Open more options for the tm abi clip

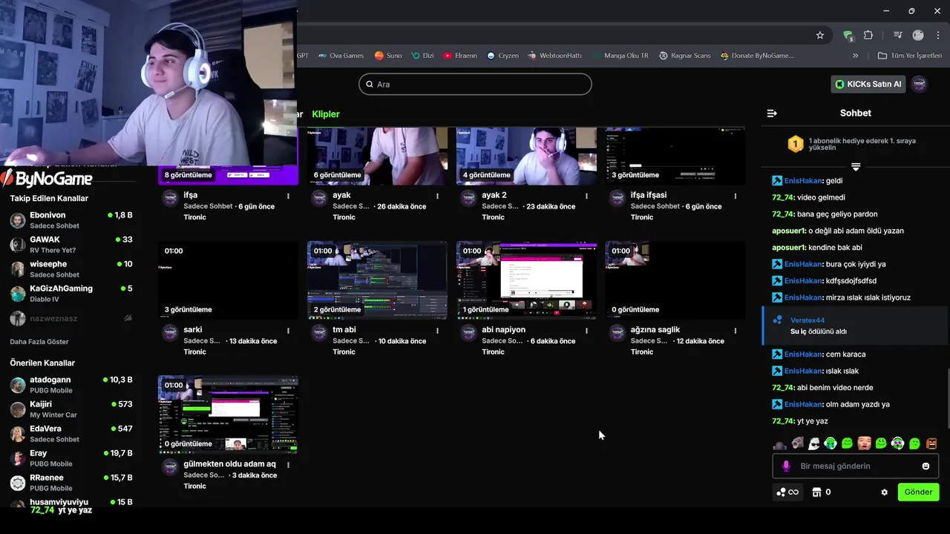pos(437,330)
